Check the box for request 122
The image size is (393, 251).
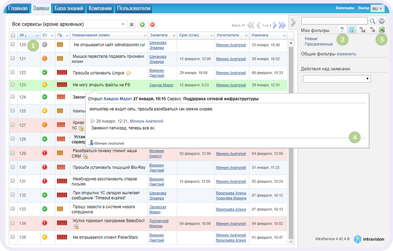pos(12,72)
